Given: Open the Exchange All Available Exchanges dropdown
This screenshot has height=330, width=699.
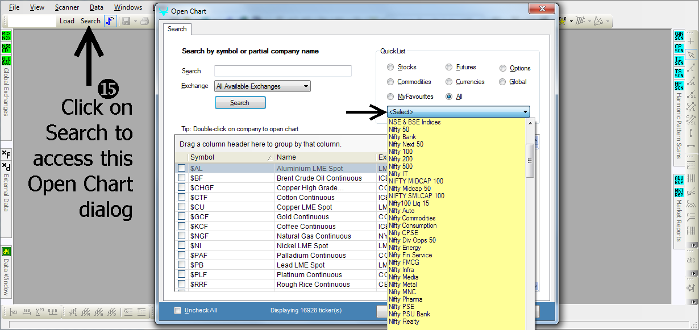Looking at the screenshot, I should (263, 86).
